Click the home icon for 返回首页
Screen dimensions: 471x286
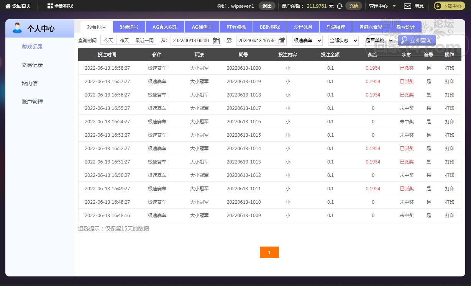(x=8, y=6)
